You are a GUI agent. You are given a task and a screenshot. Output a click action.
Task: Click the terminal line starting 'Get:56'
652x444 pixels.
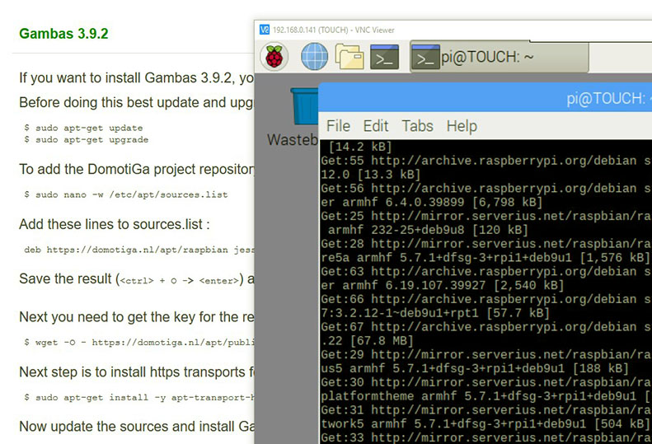(x=486, y=189)
